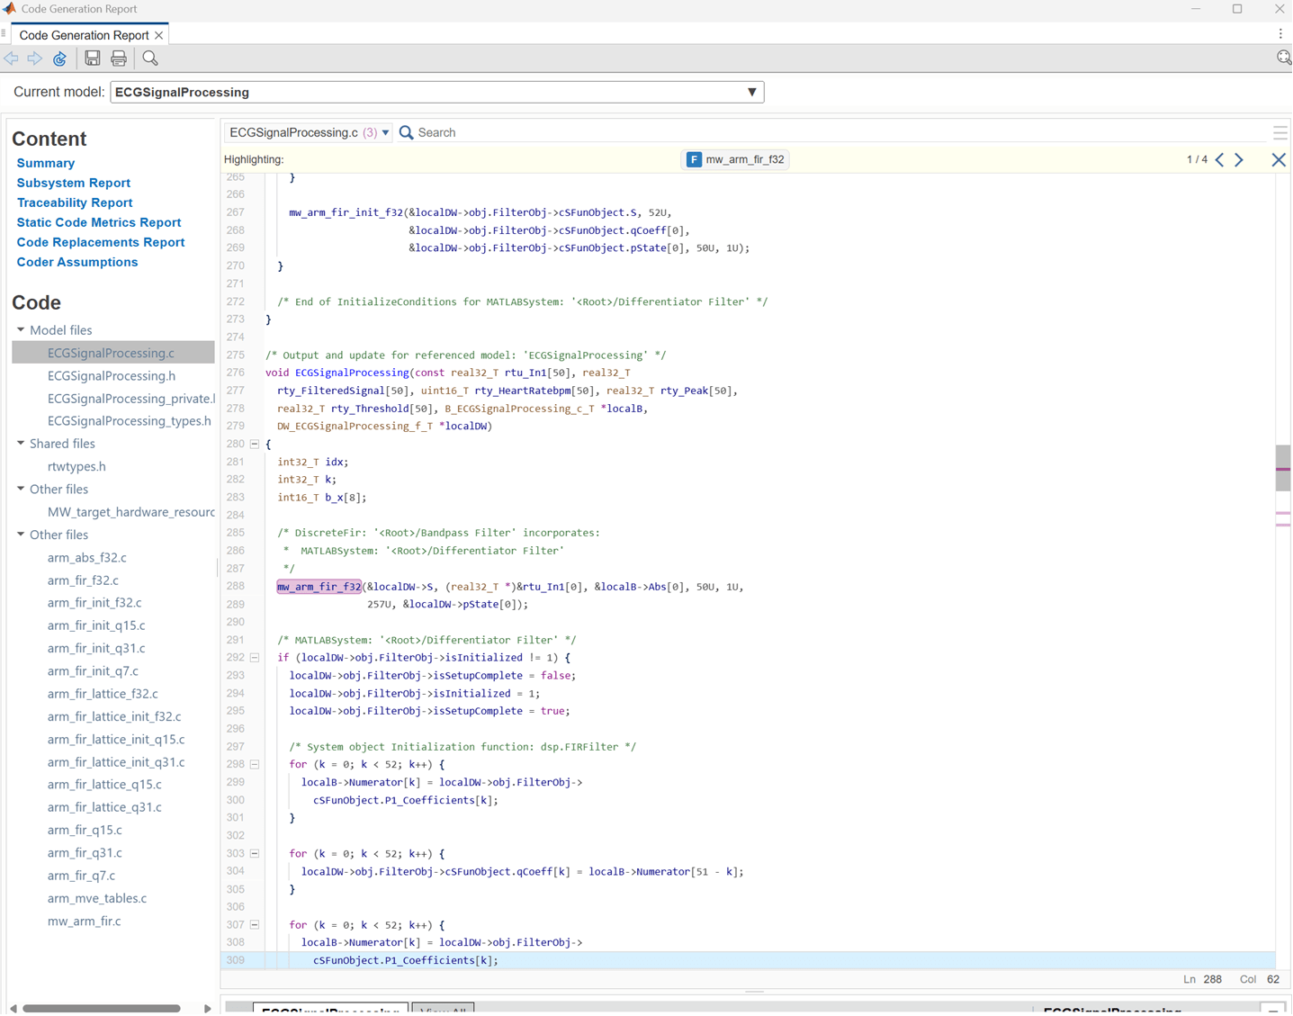This screenshot has height=1016, width=1293.
Task: Click the search magnifier in code pane
Action: [x=407, y=132]
